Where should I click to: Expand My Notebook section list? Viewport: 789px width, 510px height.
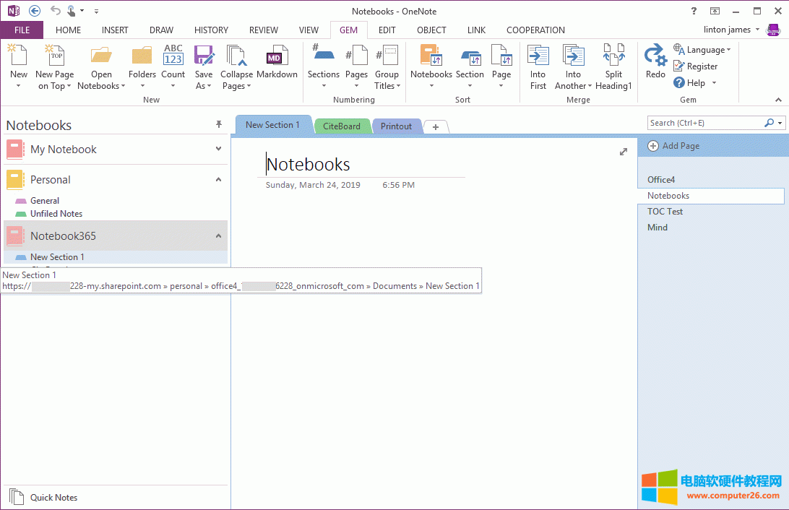(218, 150)
